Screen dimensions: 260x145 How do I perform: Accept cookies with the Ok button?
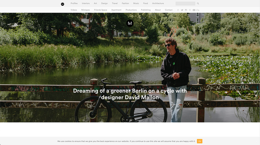[200, 141]
